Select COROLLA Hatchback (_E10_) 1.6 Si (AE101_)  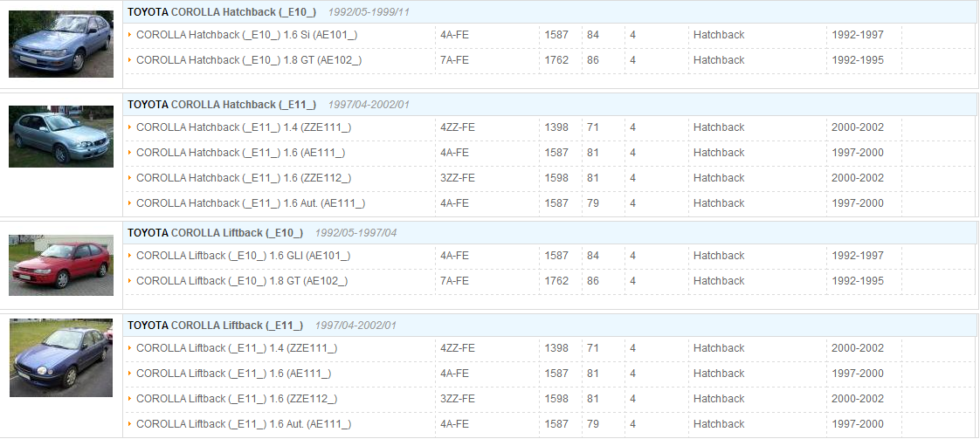(x=247, y=35)
